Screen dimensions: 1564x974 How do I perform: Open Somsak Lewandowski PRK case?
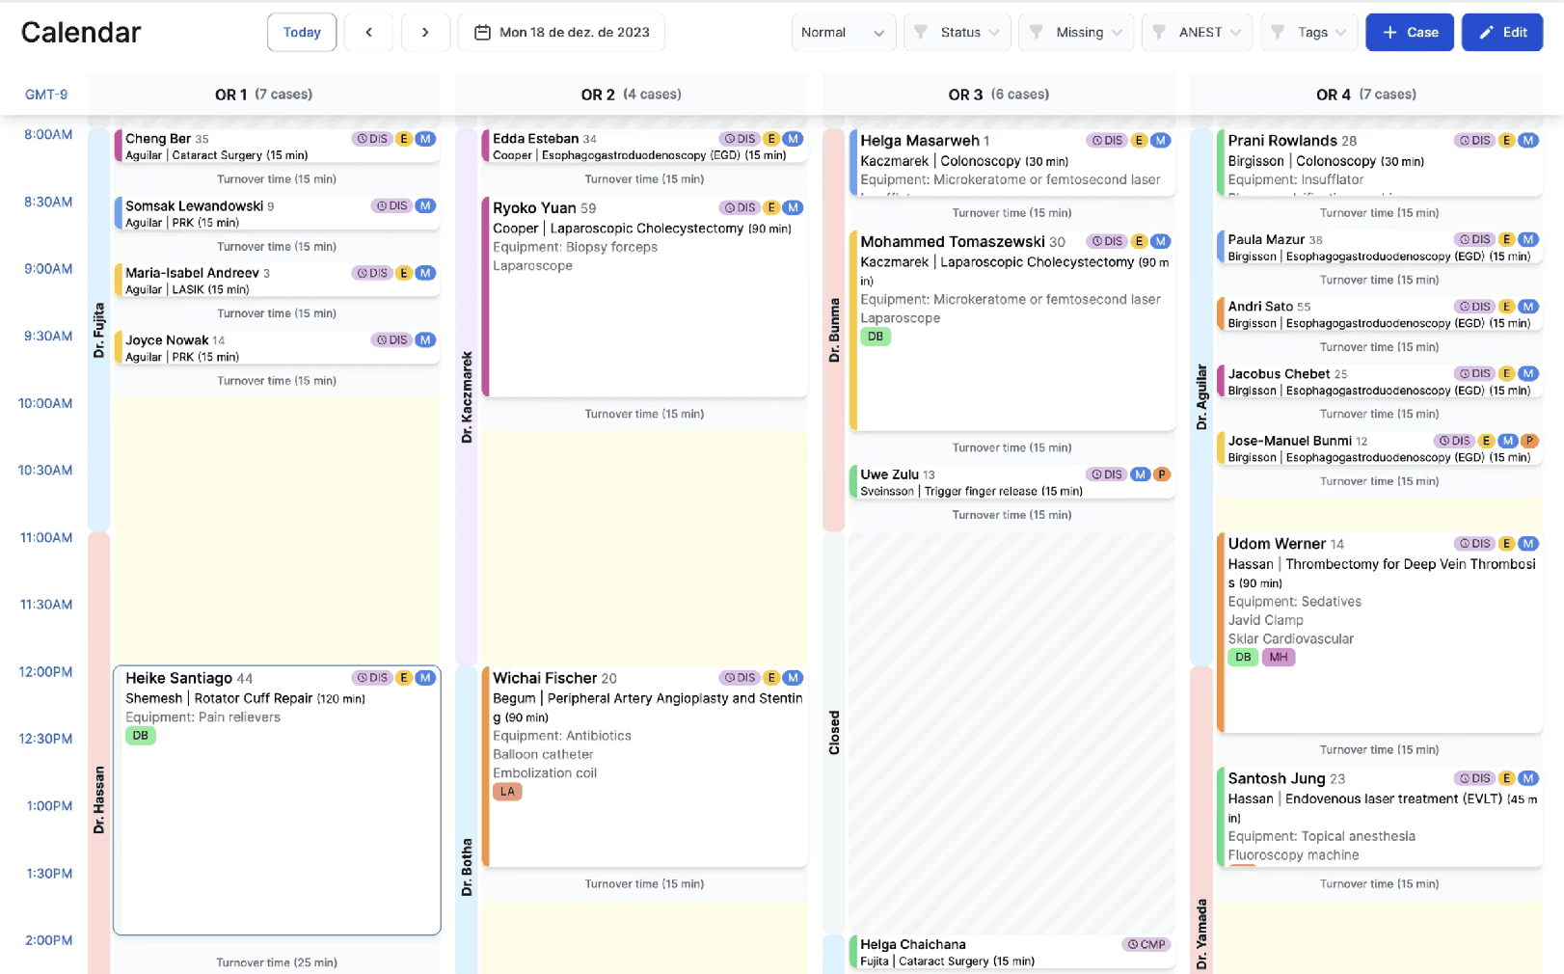point(277,213)
